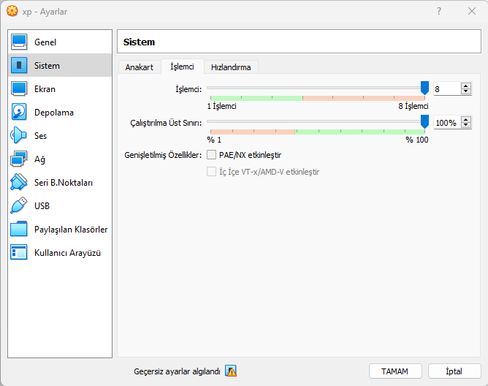This screenshot has width=488, height=386.
Task: Click the Çalıştırılma Üst Sınırı percentage field
Action: (x=446, y=123)
